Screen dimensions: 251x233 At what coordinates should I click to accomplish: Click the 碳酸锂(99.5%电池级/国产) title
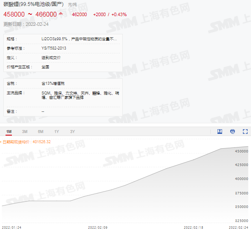33,4
